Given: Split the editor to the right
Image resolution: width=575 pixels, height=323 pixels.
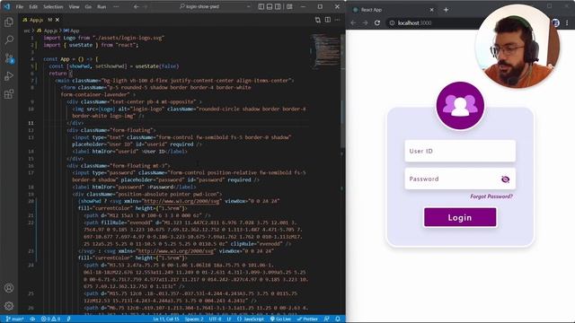Looking at the screenshot, I should click(327, 20).
